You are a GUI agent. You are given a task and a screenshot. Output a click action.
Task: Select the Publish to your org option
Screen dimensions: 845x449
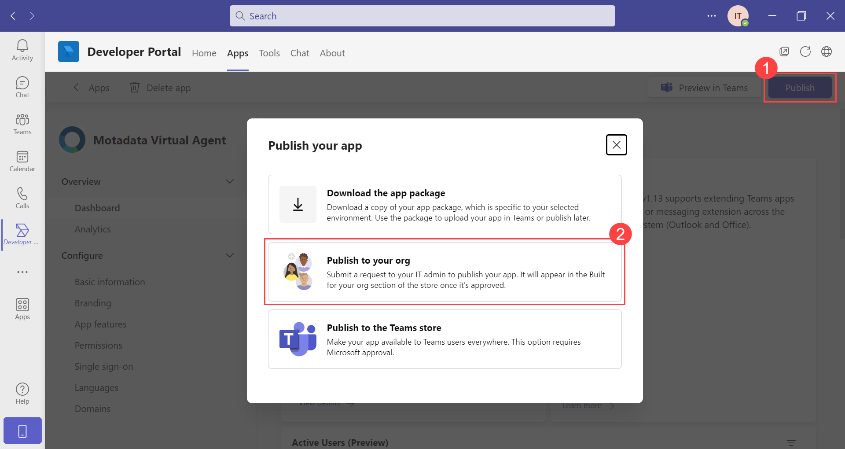444,272
